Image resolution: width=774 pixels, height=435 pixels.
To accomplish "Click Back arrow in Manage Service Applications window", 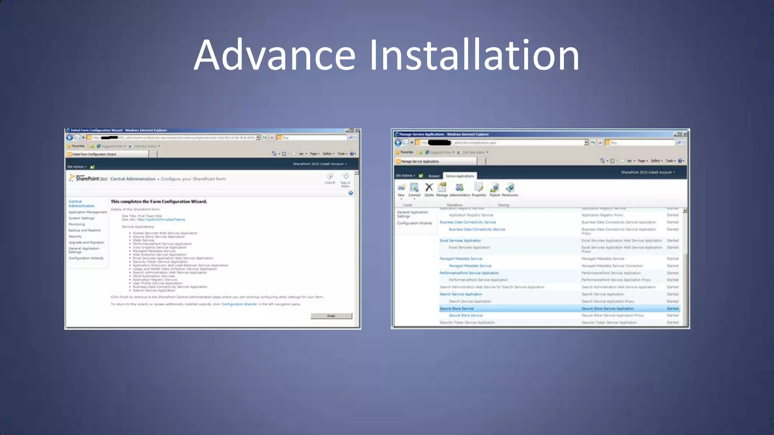I will pyautogui.click(x=398, y=142).
